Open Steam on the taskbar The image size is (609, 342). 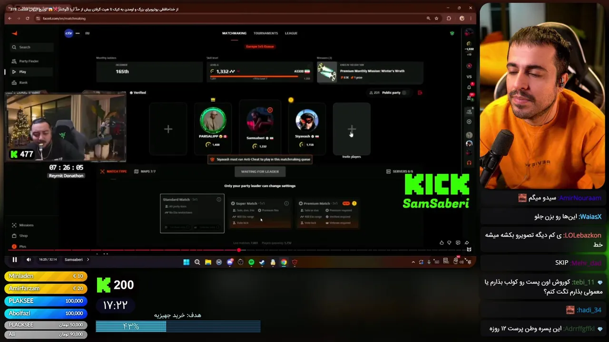pyautogui.click(x=262, y=262)
